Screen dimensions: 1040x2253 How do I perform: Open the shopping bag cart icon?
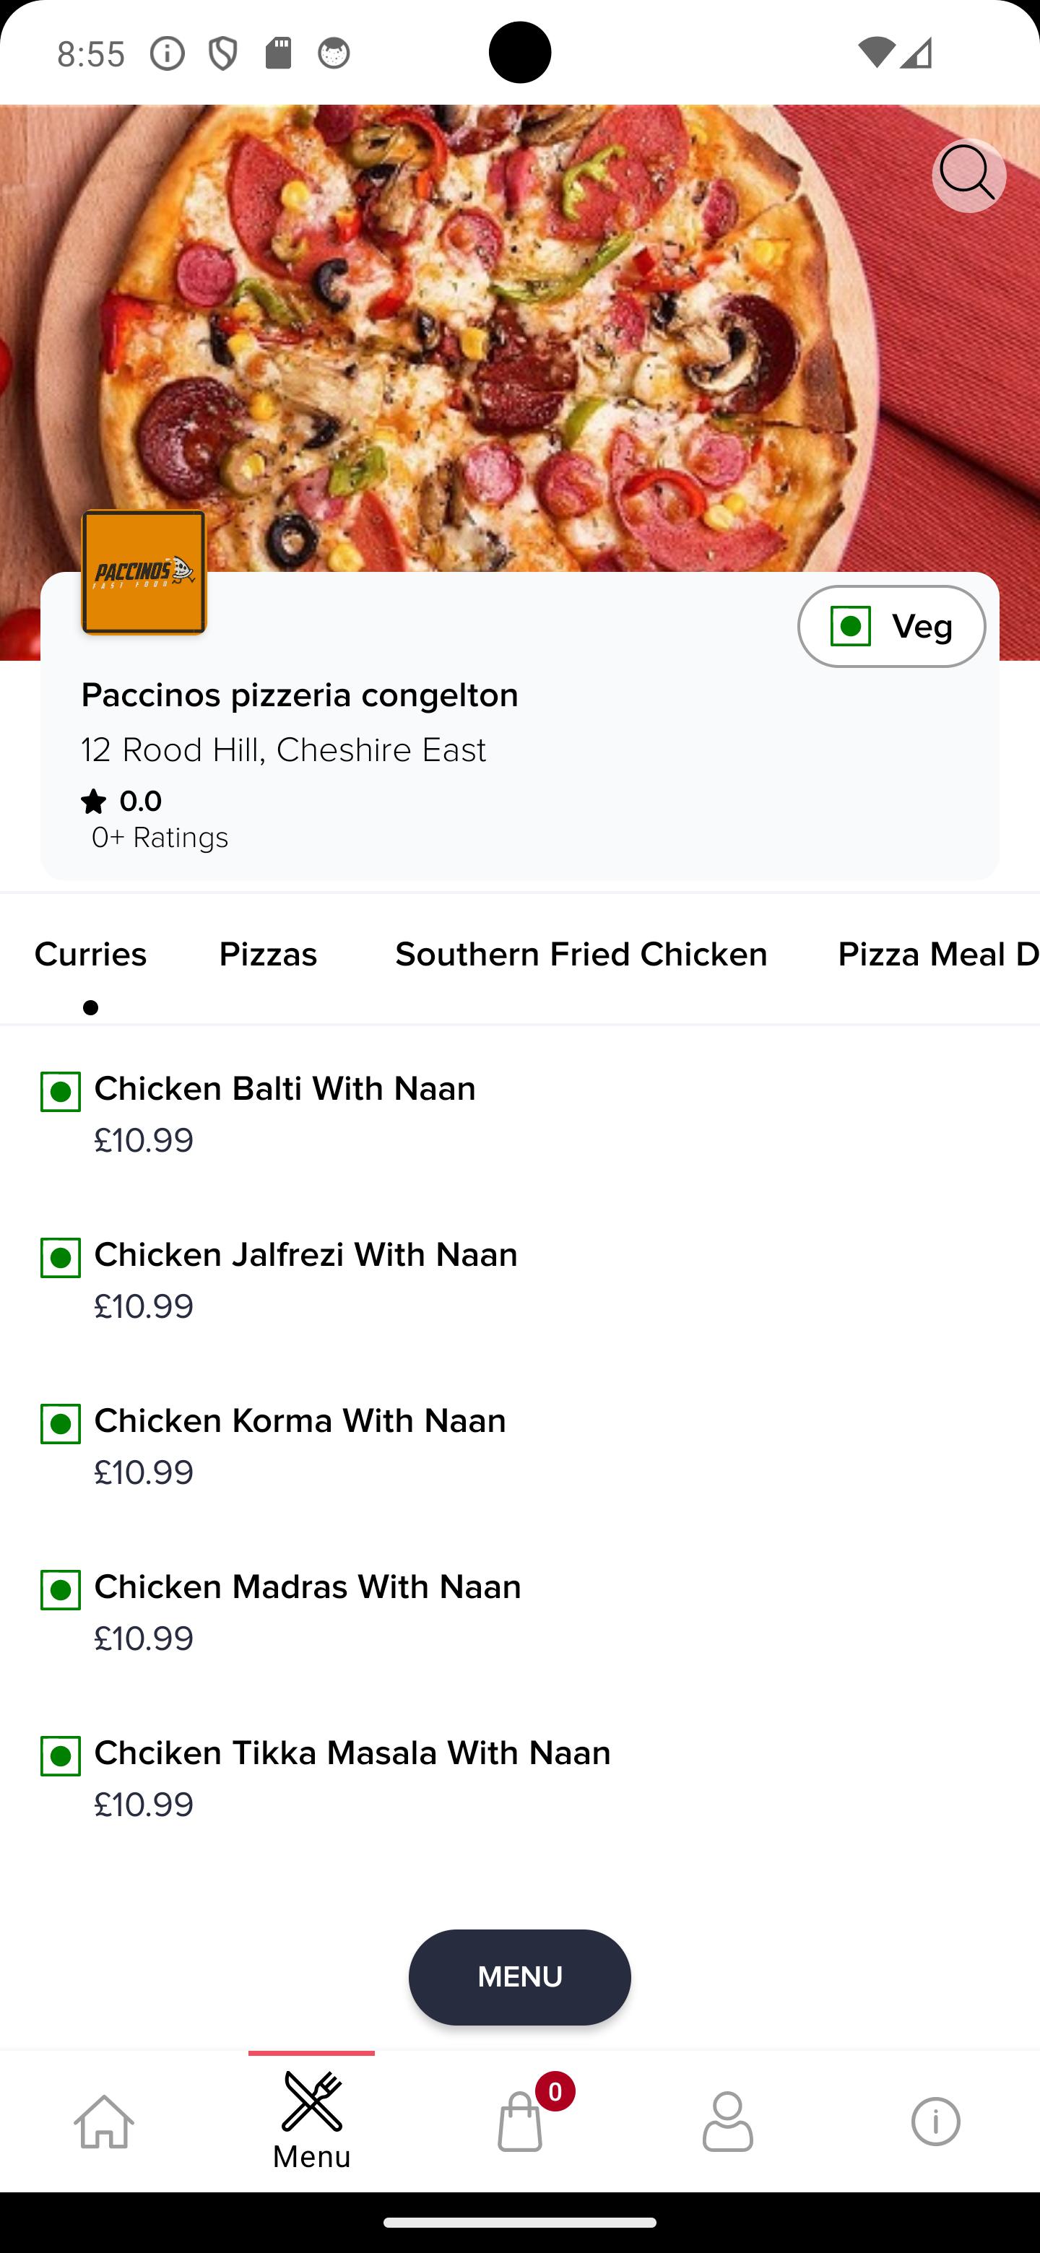521,2120
